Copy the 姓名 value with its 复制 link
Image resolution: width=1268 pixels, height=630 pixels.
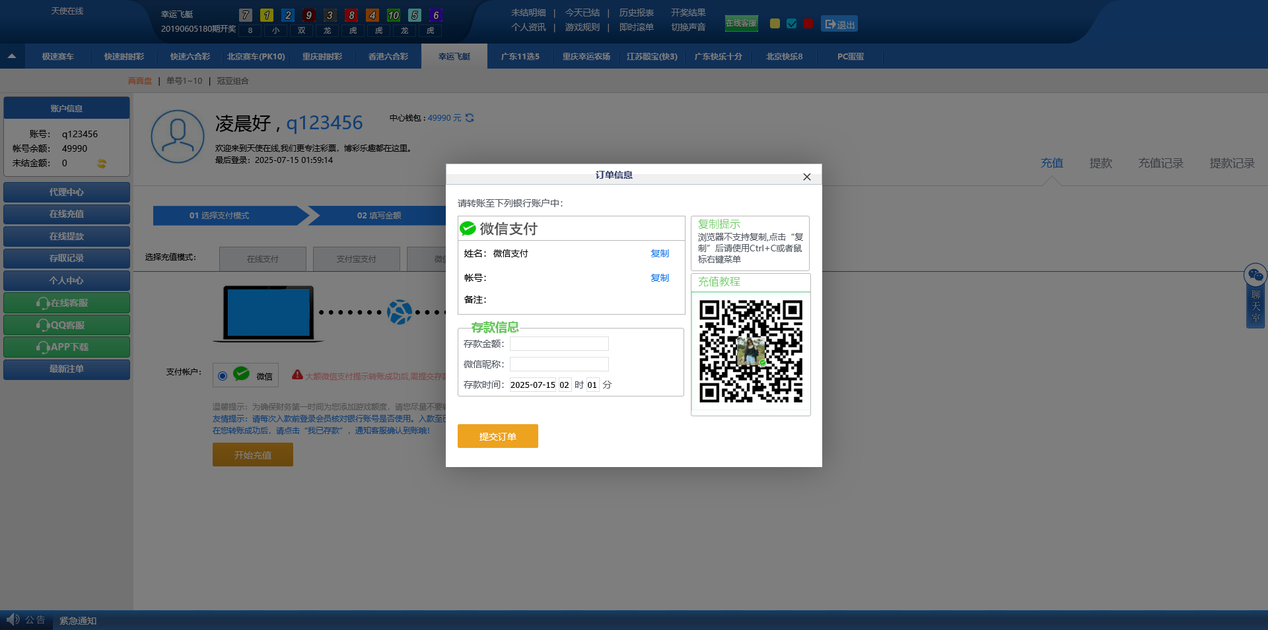tap(660, 253)
